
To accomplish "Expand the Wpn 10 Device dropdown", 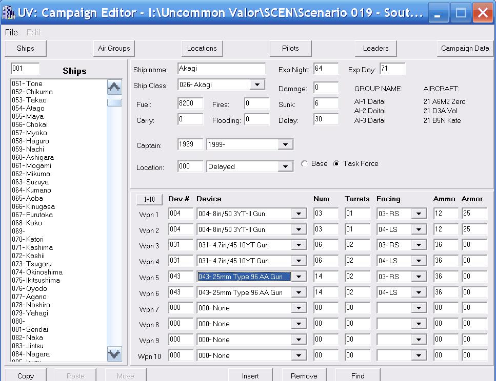I will coord(299,355).
